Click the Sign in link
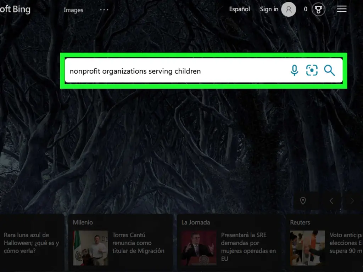Image resolution: width=363 pixels, height=272 pixels. [269, 9]
